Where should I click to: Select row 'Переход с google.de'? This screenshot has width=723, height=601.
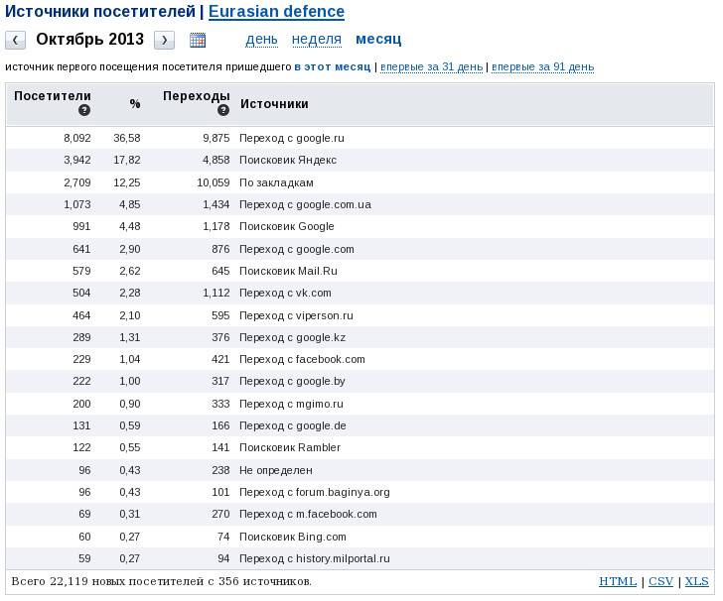pos(360,425)
